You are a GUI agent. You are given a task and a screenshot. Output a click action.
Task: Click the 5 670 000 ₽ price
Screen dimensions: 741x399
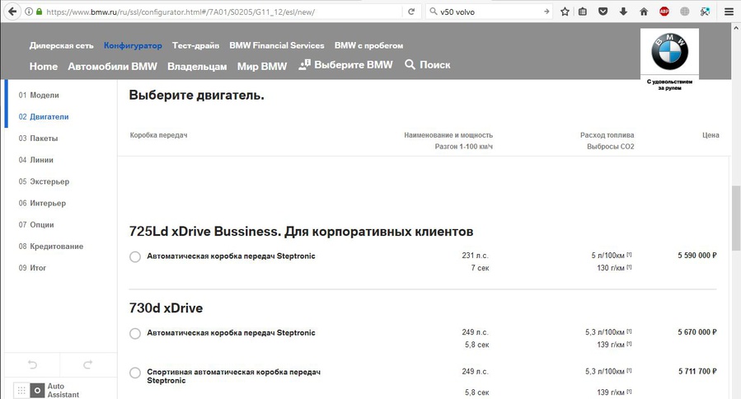pos(697,332)
